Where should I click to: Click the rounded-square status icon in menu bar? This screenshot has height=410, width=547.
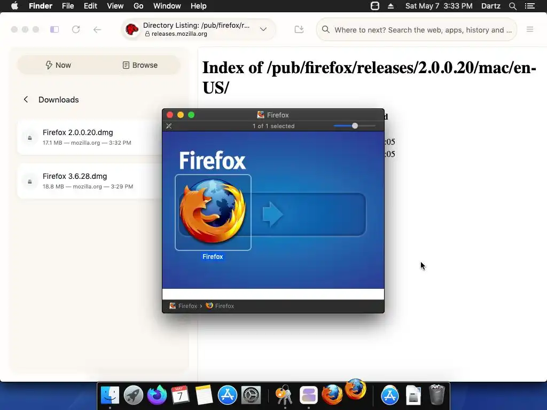[x=374, y=6]
